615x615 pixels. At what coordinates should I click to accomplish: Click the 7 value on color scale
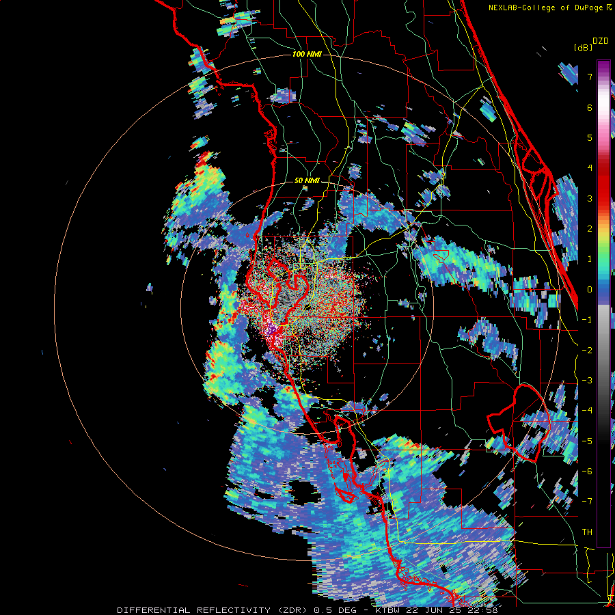[x=590, y=77]
